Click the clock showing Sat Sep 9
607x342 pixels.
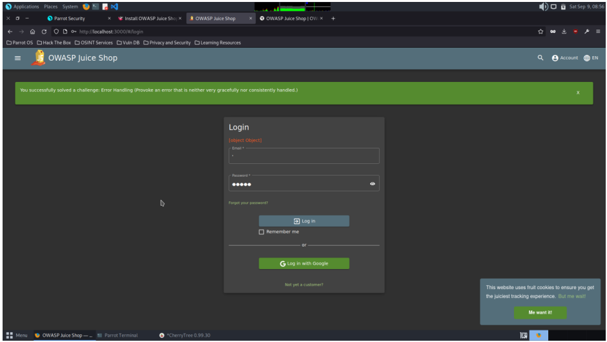click(586, 6)
